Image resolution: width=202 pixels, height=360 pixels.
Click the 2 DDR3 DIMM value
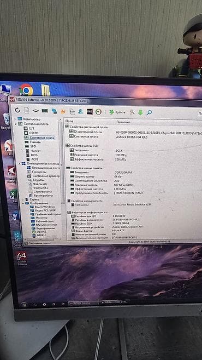(120, 223)
